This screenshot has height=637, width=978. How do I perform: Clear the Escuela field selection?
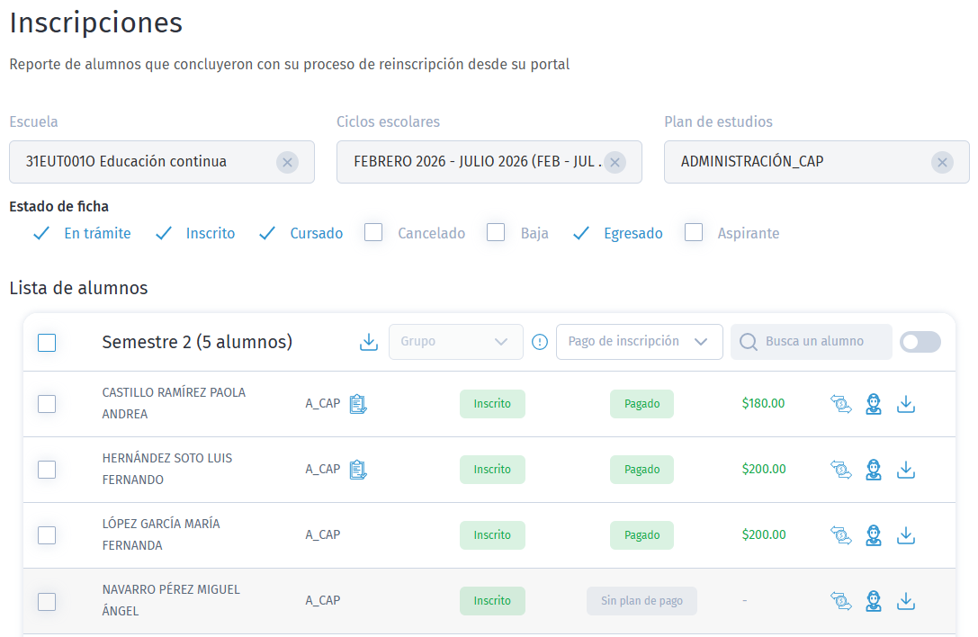coord(287,162)
